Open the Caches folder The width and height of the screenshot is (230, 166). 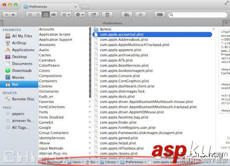[x=45, y=55]
